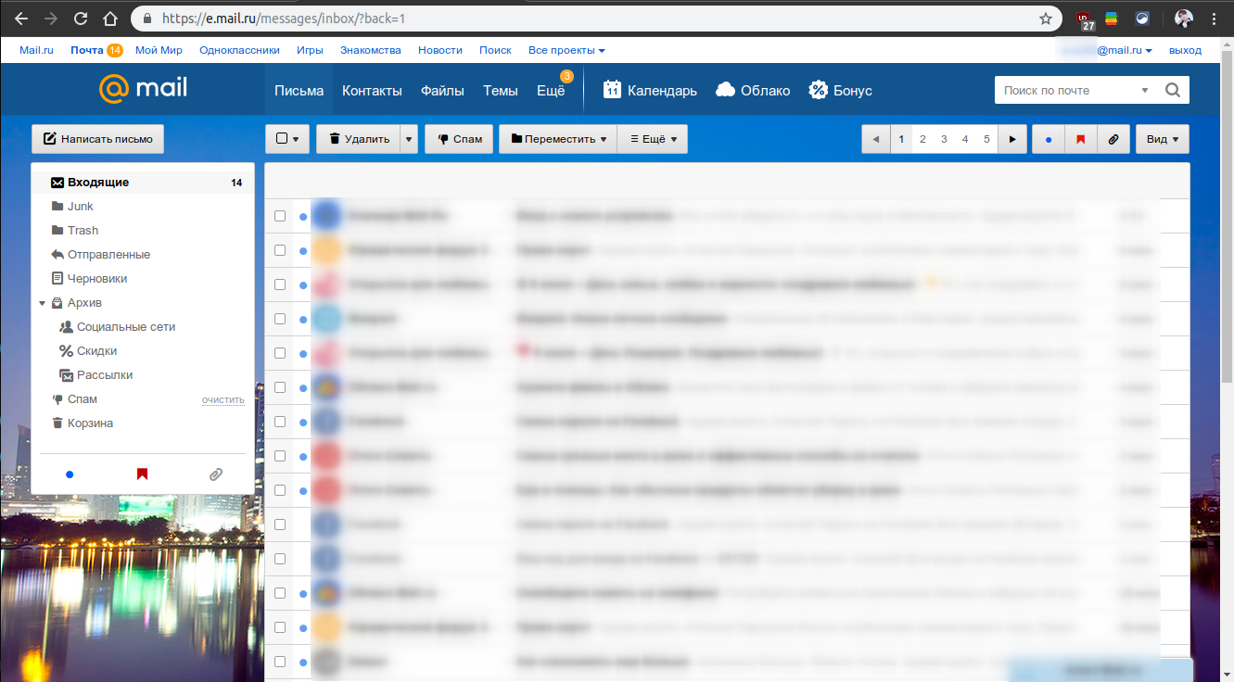Switch to the Файлы tab
The height and width of the screenshot is (682, 1234).
click(442, 90)
